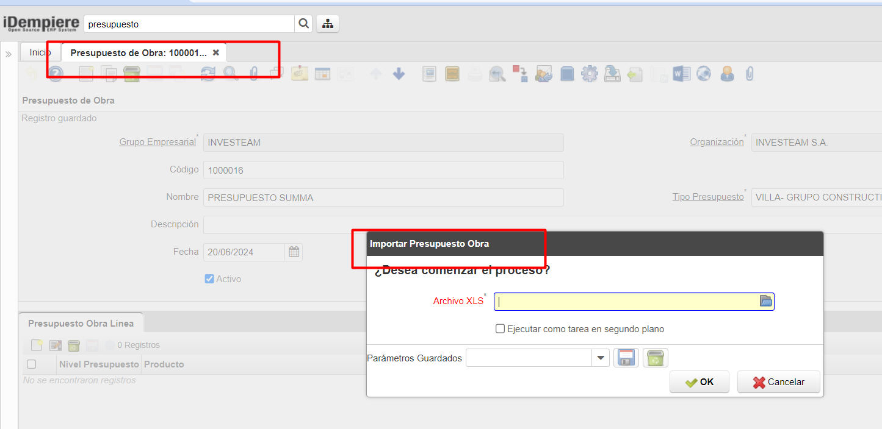Click the process gear icon in the main toolbar
The height and width of the screenshot is (429, 882).
point(589,74)
